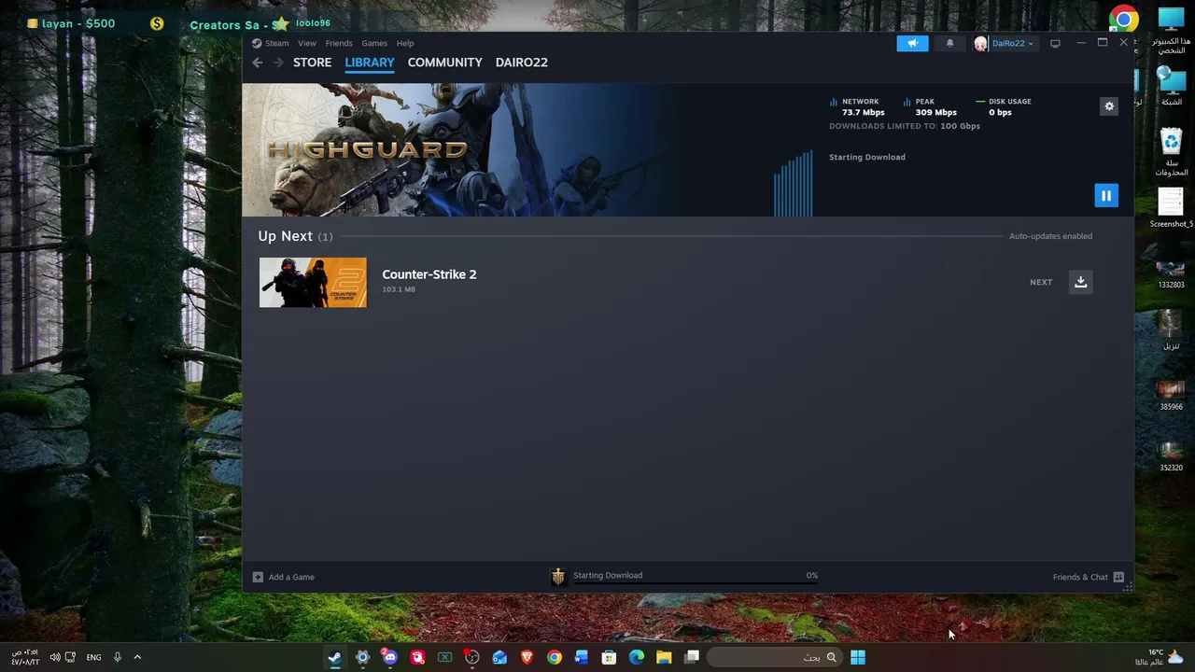This screenshot has width=1195, height=672.
Task: Switch to the LIBRARY tab
Action: coord(370,63)
